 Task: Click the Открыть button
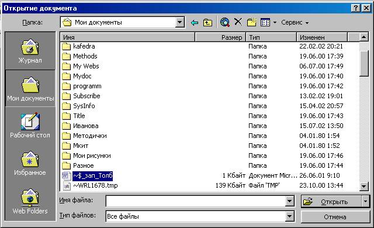(331, 202)
